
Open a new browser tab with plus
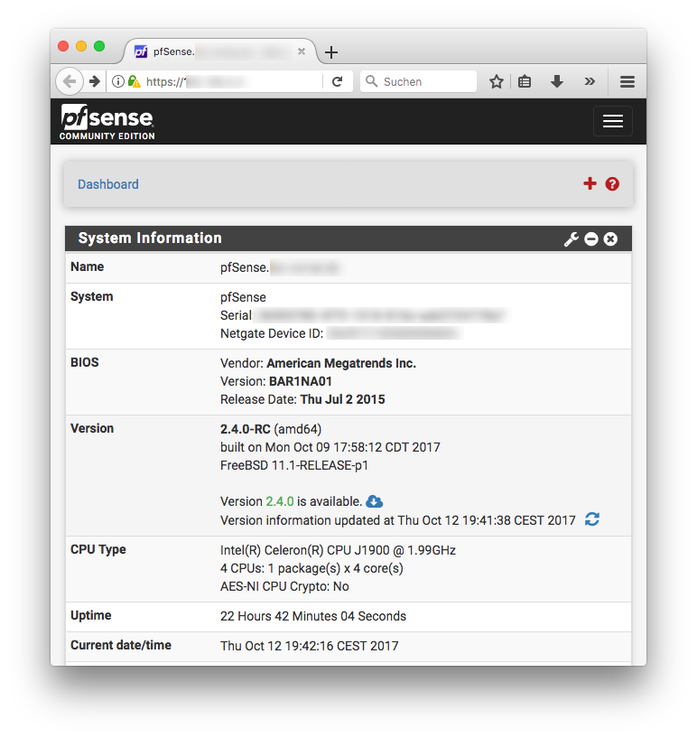pyautogui.click(x=331, y=52)
